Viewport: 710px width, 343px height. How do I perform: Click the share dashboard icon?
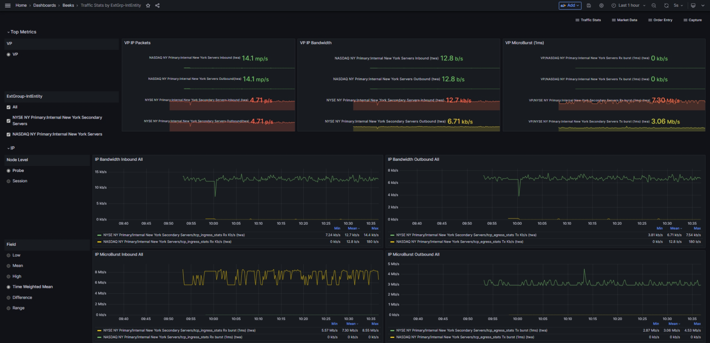[157, 6]
